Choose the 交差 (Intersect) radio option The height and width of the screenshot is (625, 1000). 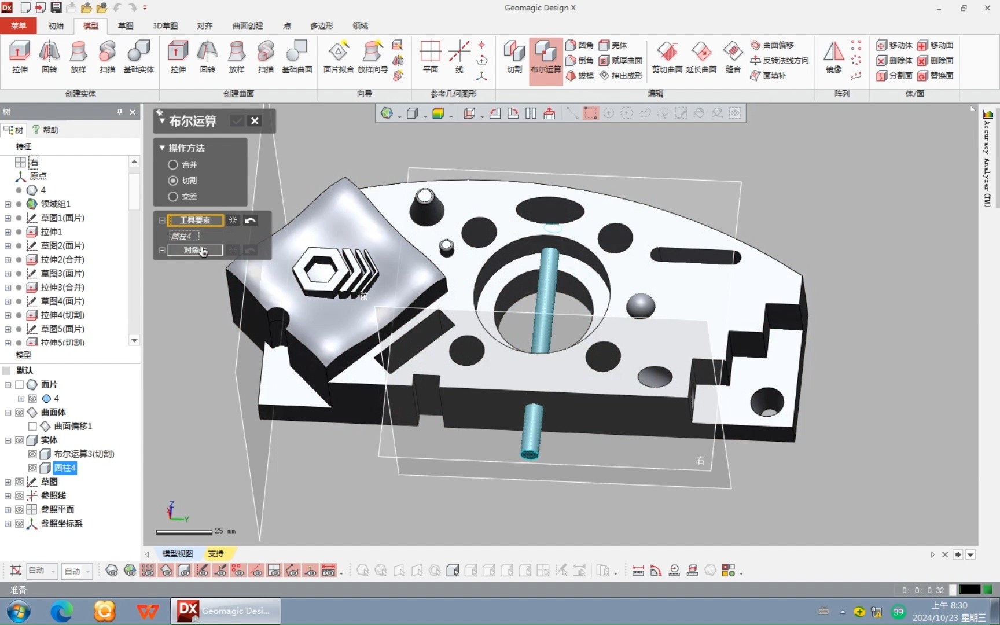(x=172, y=197)
